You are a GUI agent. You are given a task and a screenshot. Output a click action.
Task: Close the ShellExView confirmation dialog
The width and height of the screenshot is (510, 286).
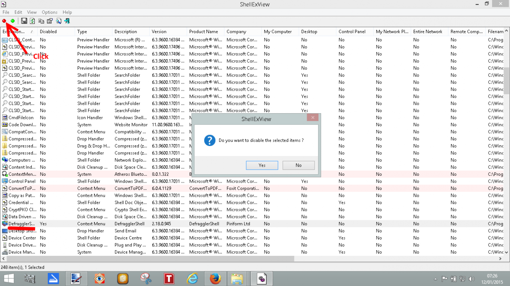pyautogui.click(x=313, y=118)
